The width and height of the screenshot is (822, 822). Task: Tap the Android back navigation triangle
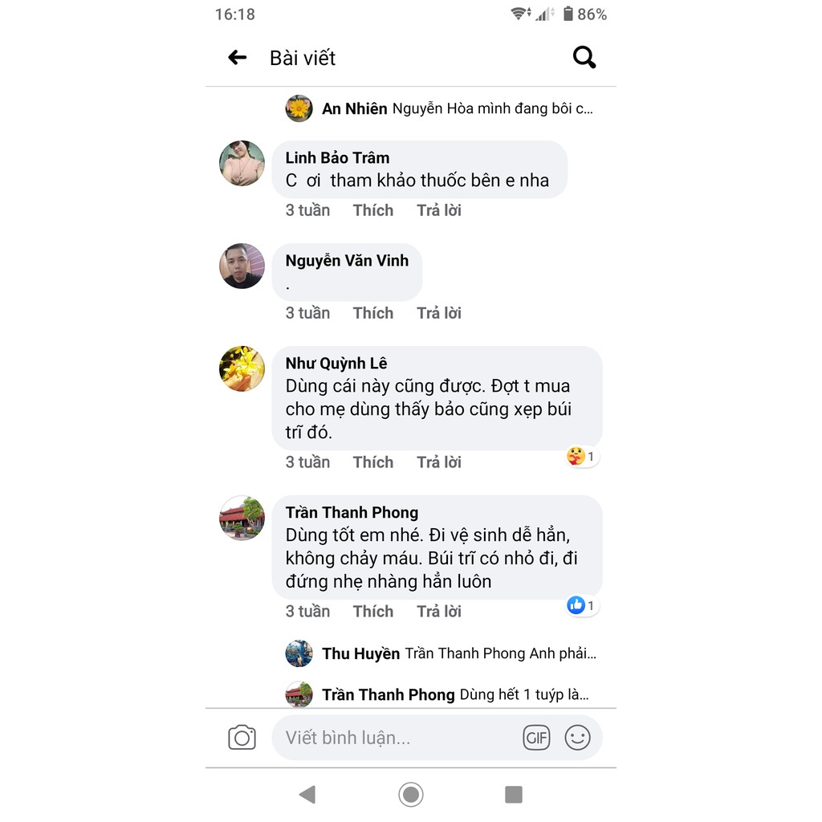point(307,794)
